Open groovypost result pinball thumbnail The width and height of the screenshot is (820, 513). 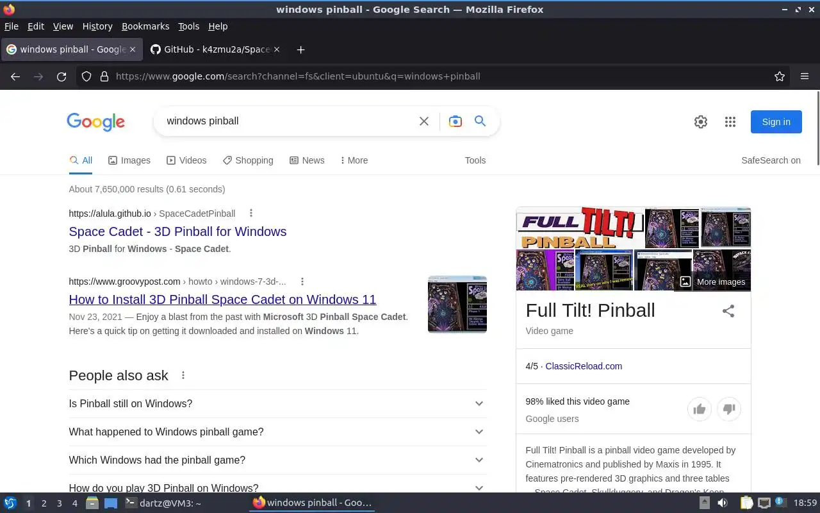pos(457,304)
